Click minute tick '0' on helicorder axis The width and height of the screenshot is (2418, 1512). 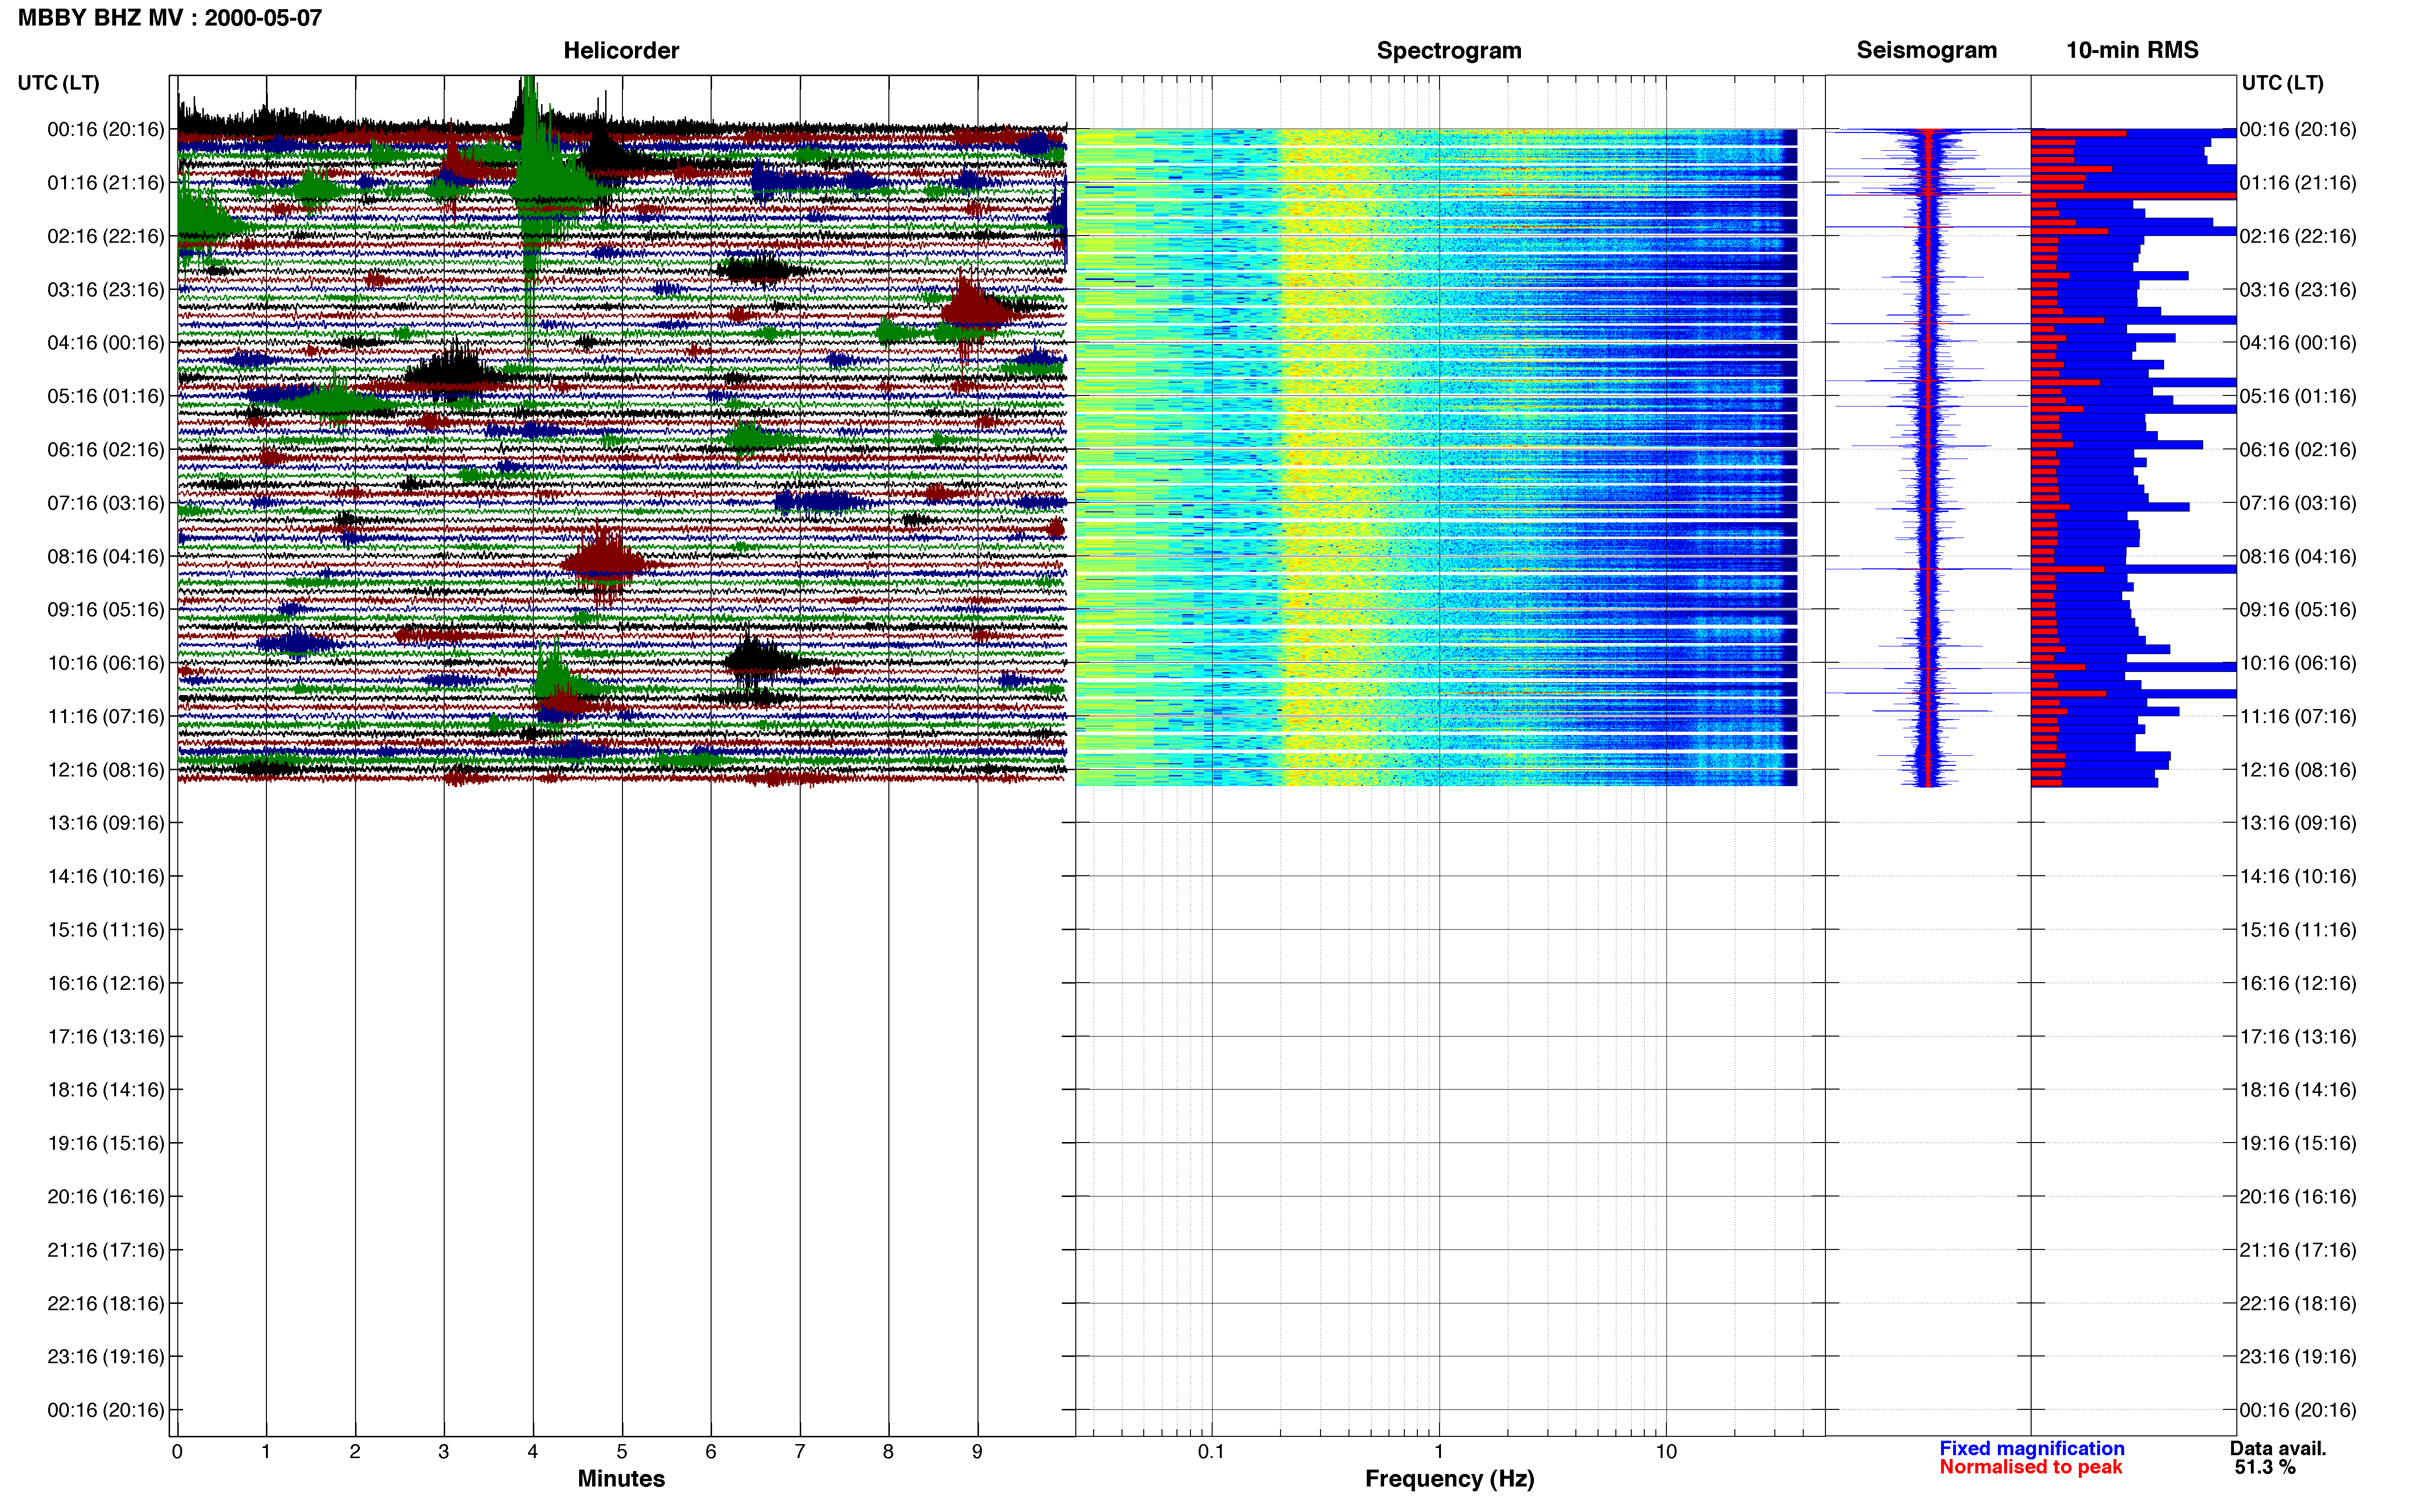click(x=177, y=1452)
